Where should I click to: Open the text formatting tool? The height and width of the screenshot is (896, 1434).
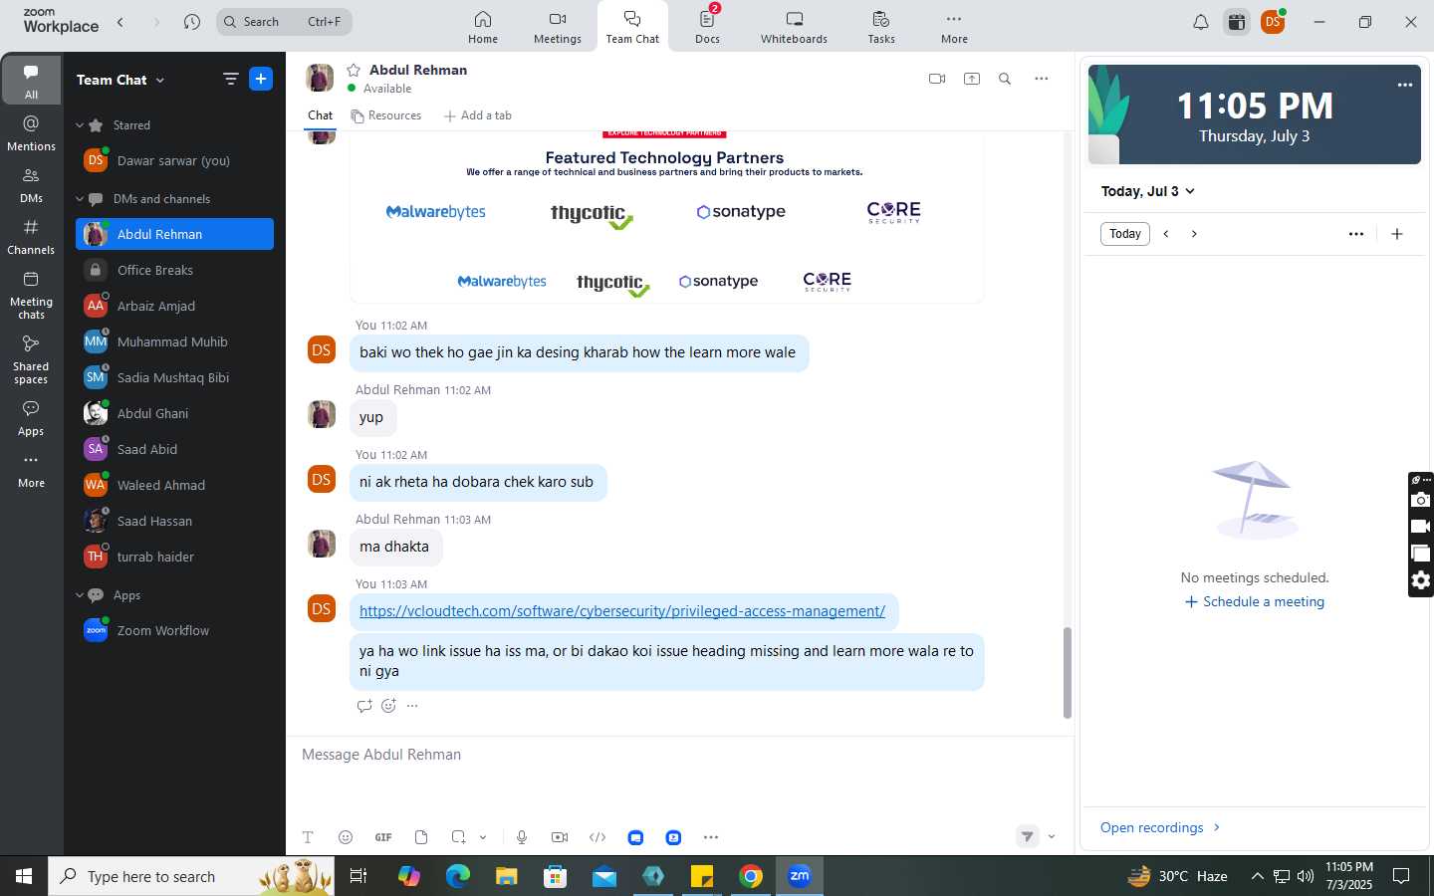pos(308,837)
